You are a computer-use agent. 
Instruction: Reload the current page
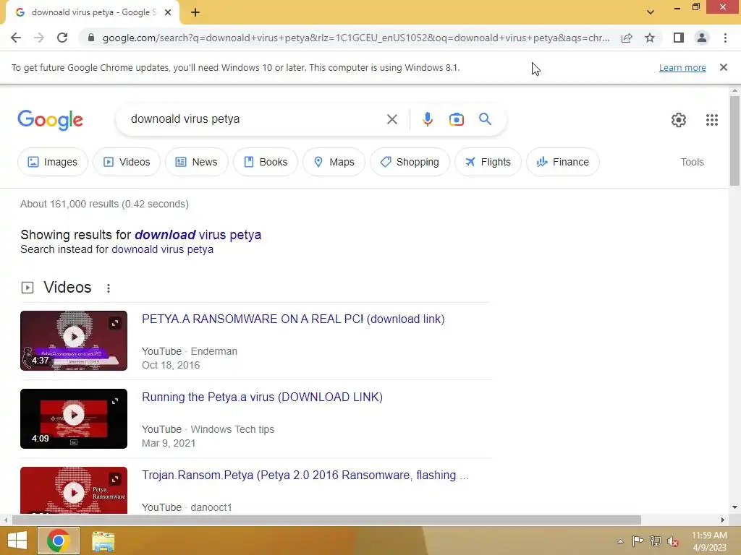click(62, 38)
